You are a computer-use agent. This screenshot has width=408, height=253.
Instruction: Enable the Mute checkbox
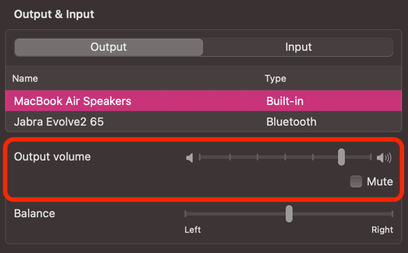(x=356, y=181)
